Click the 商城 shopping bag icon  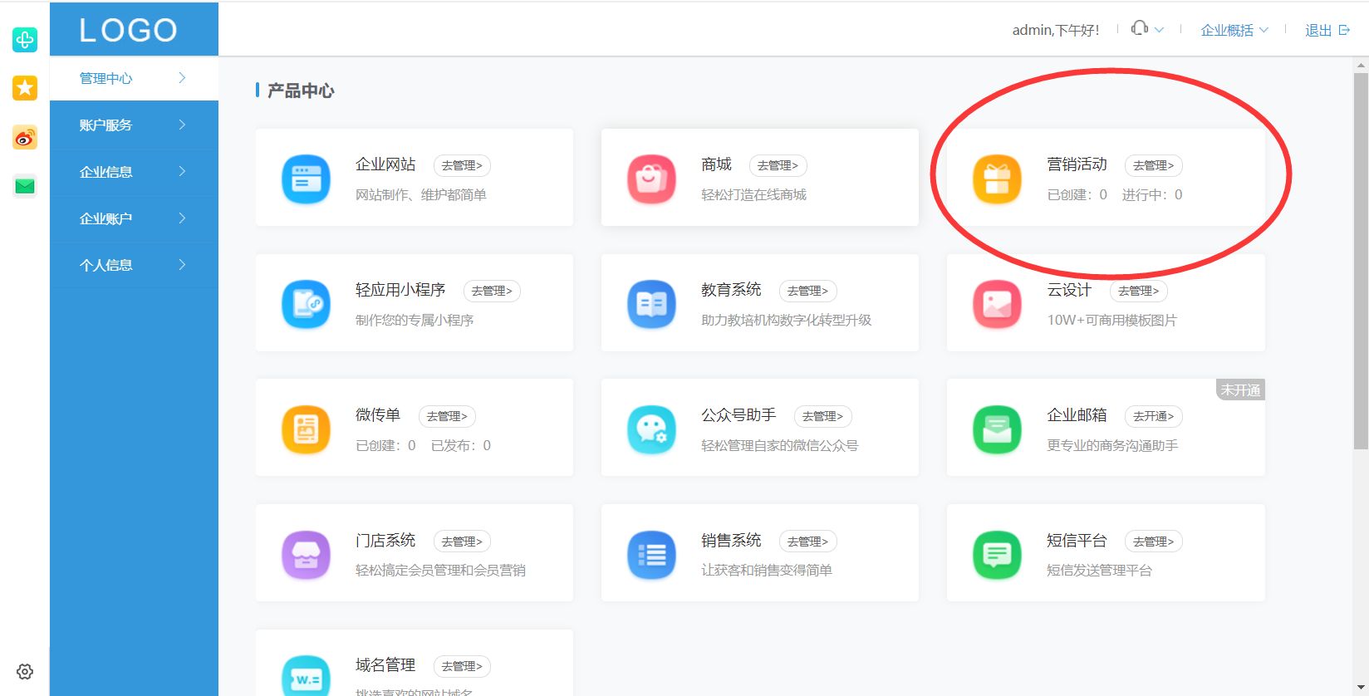tap(651, 179)
